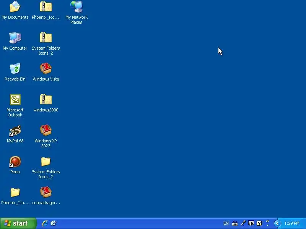Viewport: 306px width, 229px height.
Task: Open the Start menu
Action: (x=18, y=223)
